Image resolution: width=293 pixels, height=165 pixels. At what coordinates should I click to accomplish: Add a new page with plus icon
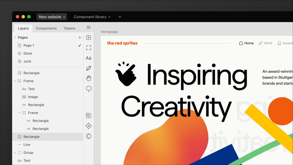click(80, 38)
